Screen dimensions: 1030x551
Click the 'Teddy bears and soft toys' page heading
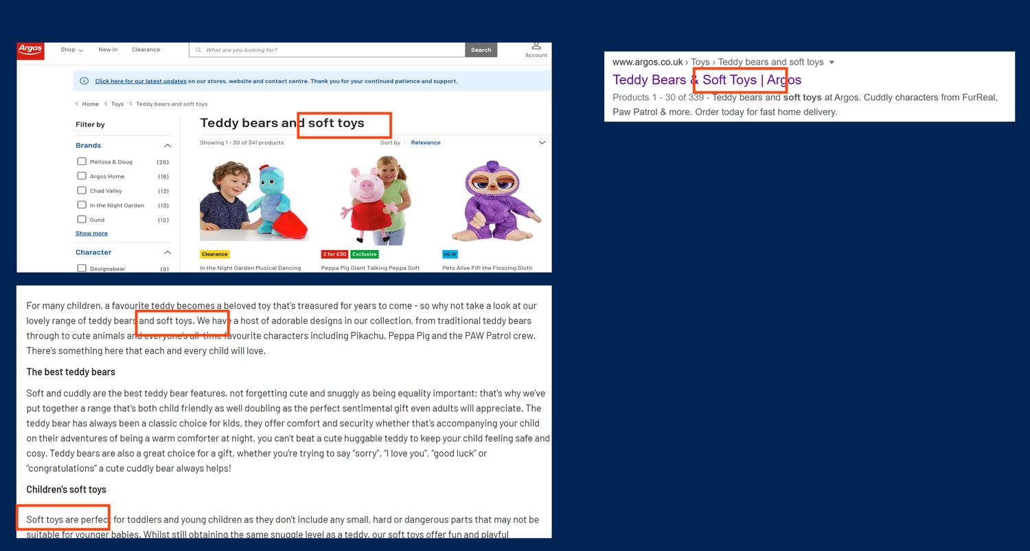282,123
